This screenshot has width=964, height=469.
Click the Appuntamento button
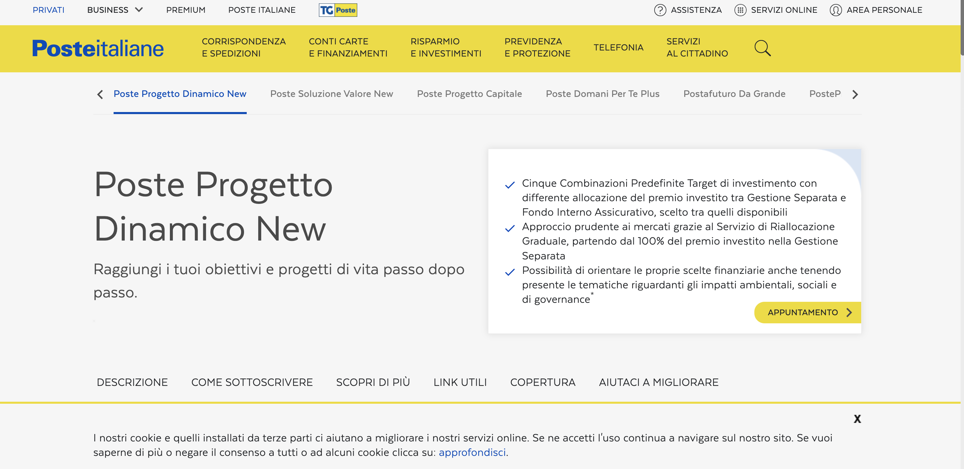tap(808, 313)
